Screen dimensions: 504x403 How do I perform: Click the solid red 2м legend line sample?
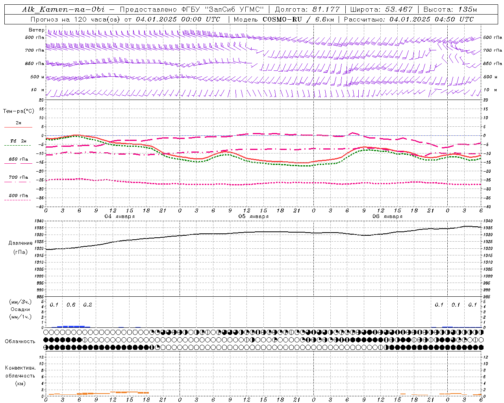click(19, 127)
